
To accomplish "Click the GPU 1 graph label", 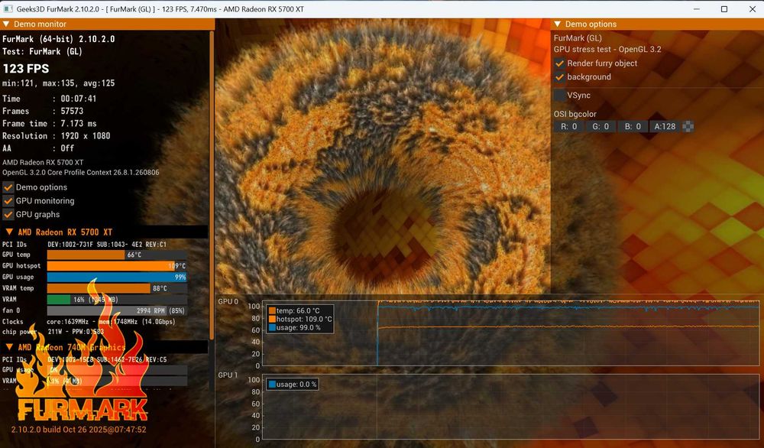I will click(x=228, y=375).
